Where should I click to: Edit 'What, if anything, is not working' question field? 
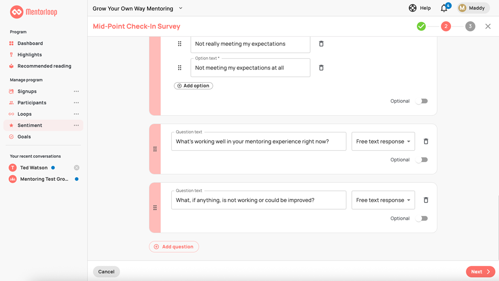[259, 200]
